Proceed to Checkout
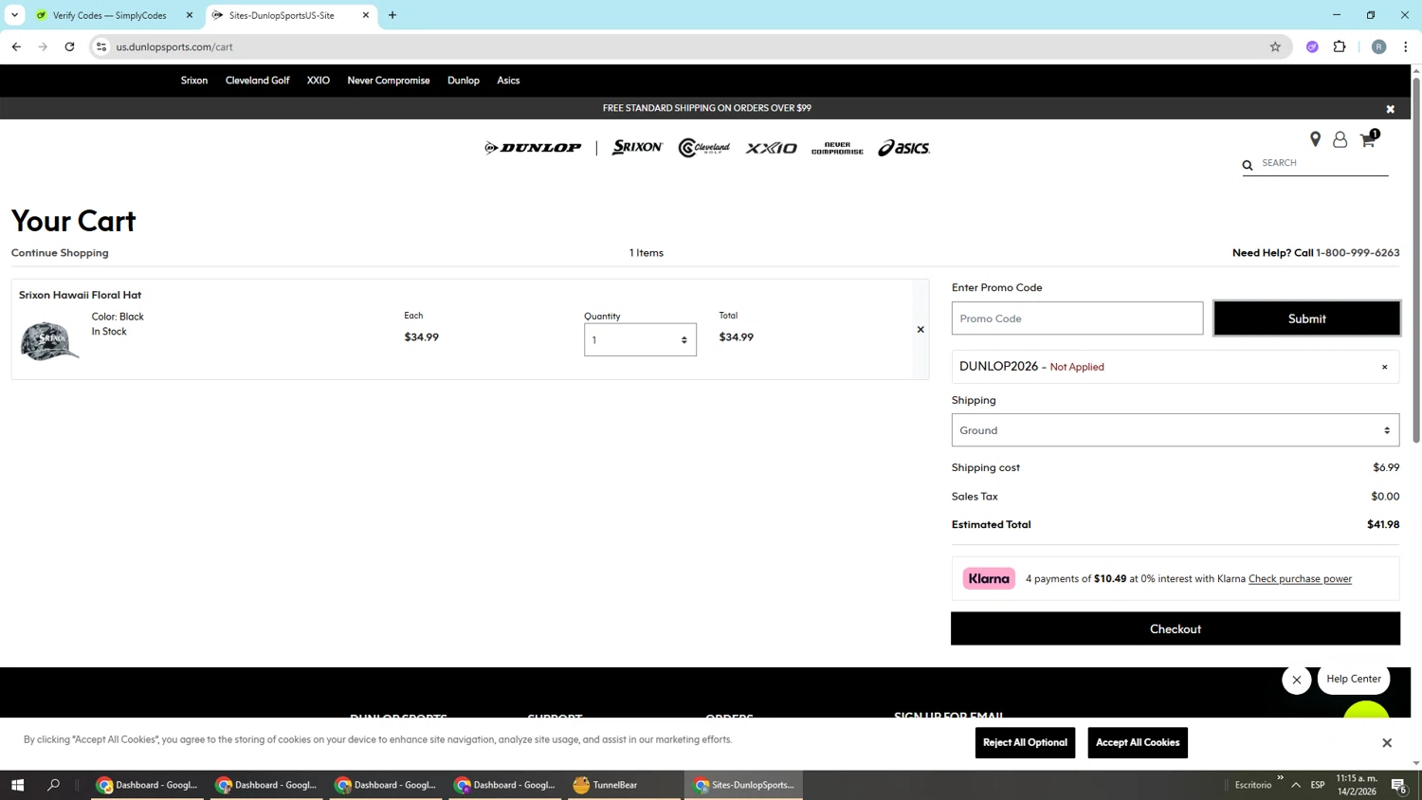The height and width of the screenshot is (800, 1422). click(x=1176, y=628)
